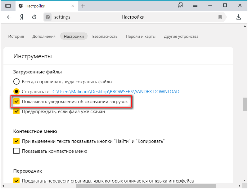Screen dimensions: 248x189
Task: Switch to the Безопасность tab
Action: (105, 36)
